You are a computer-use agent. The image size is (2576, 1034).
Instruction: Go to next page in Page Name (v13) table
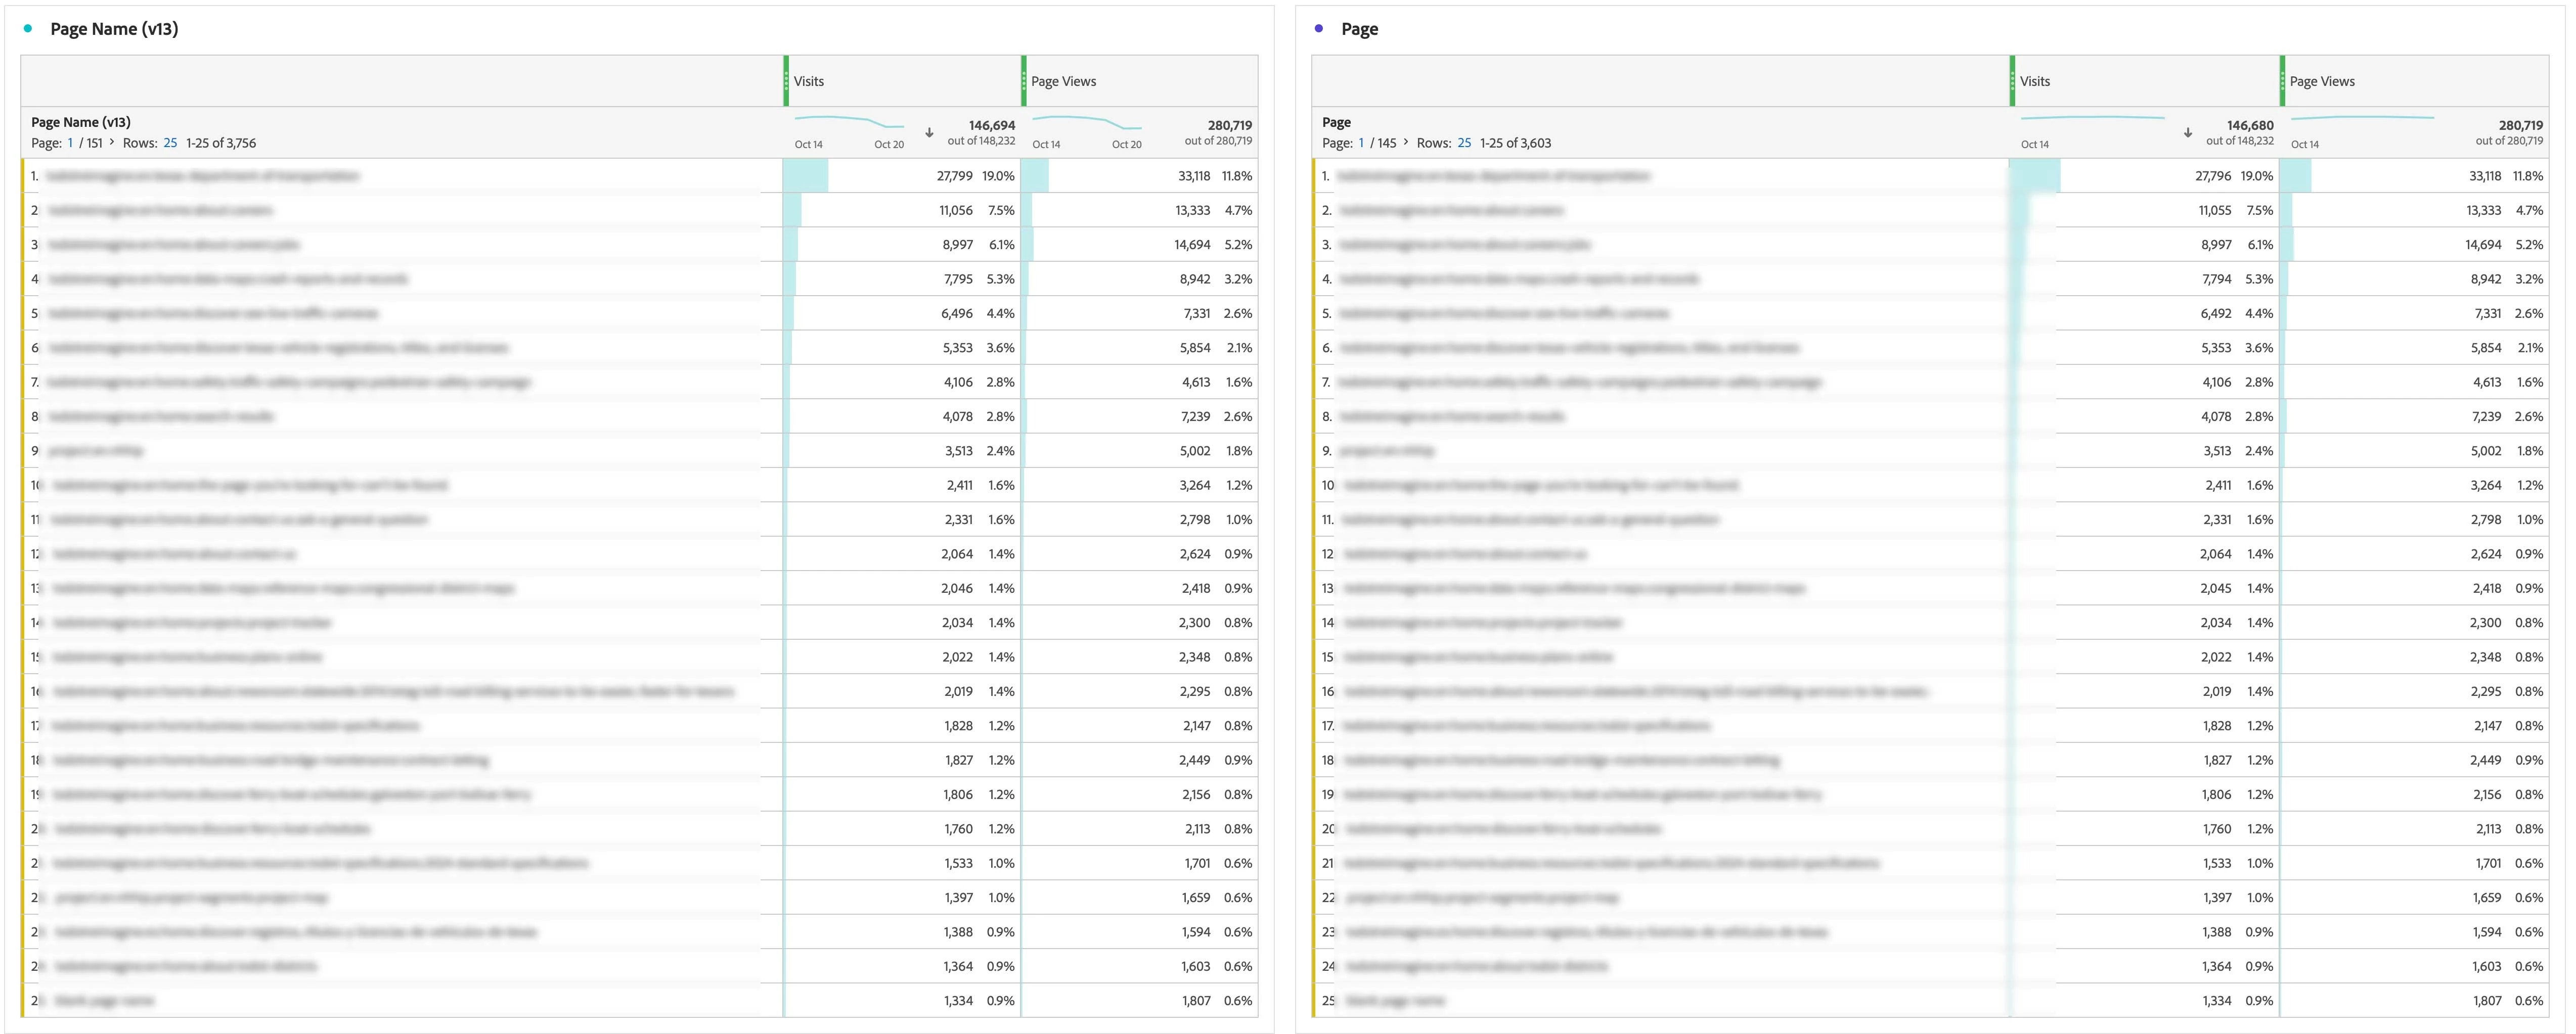point(112,143)
